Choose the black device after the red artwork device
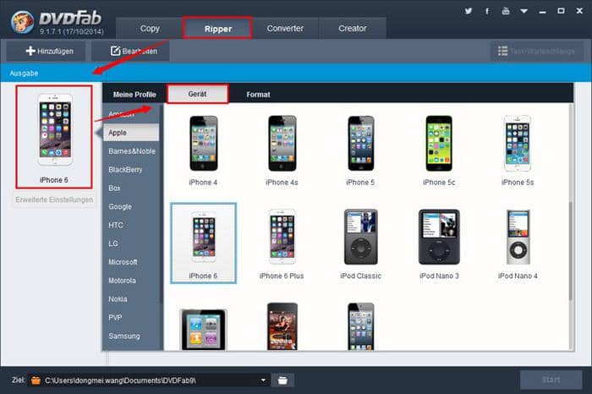This screenshot has width=592, height=394. click(x=360, y=327)
